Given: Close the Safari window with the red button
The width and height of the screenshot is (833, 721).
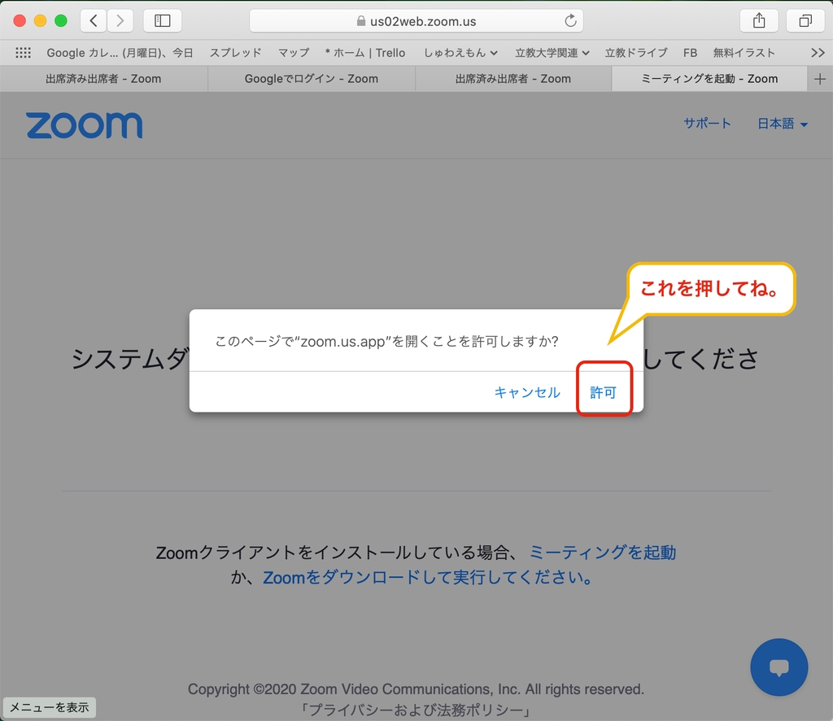Looking at the screenshot, I should (20, 20).
